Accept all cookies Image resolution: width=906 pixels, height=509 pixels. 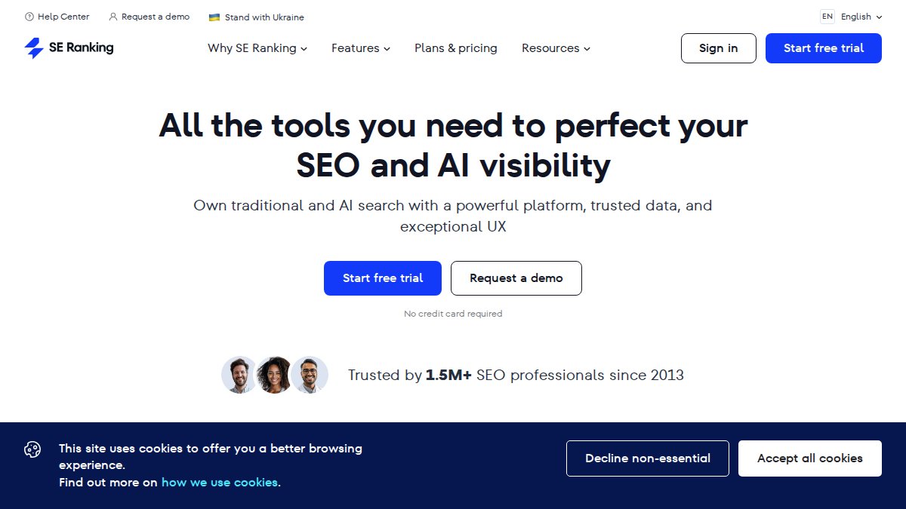tap(809, 458)
